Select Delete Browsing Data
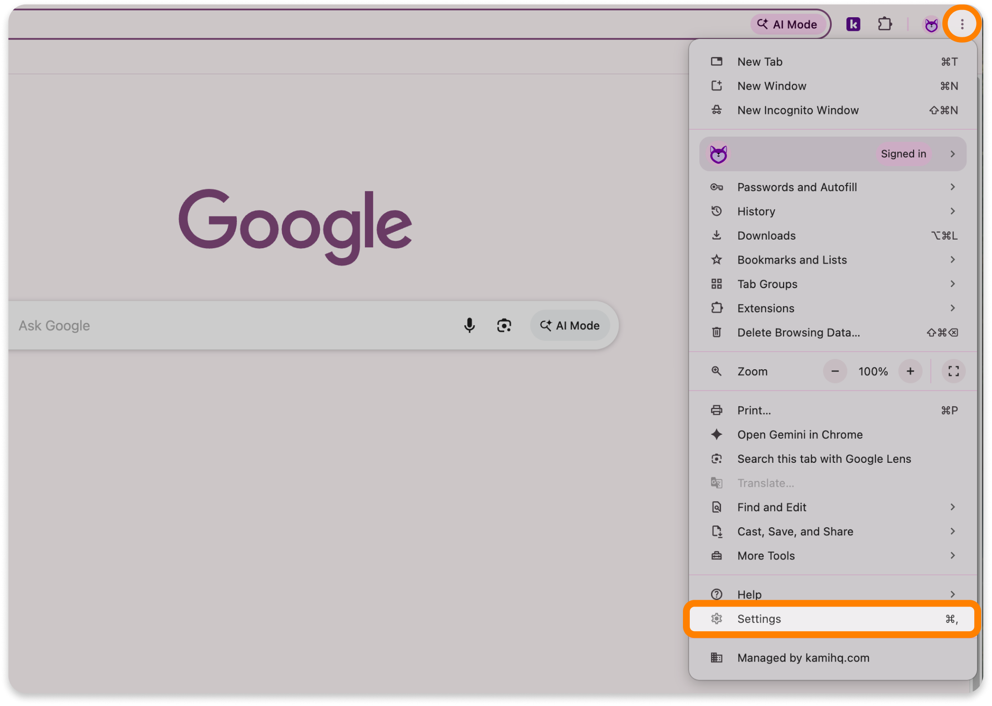 (x=833, y=333)
